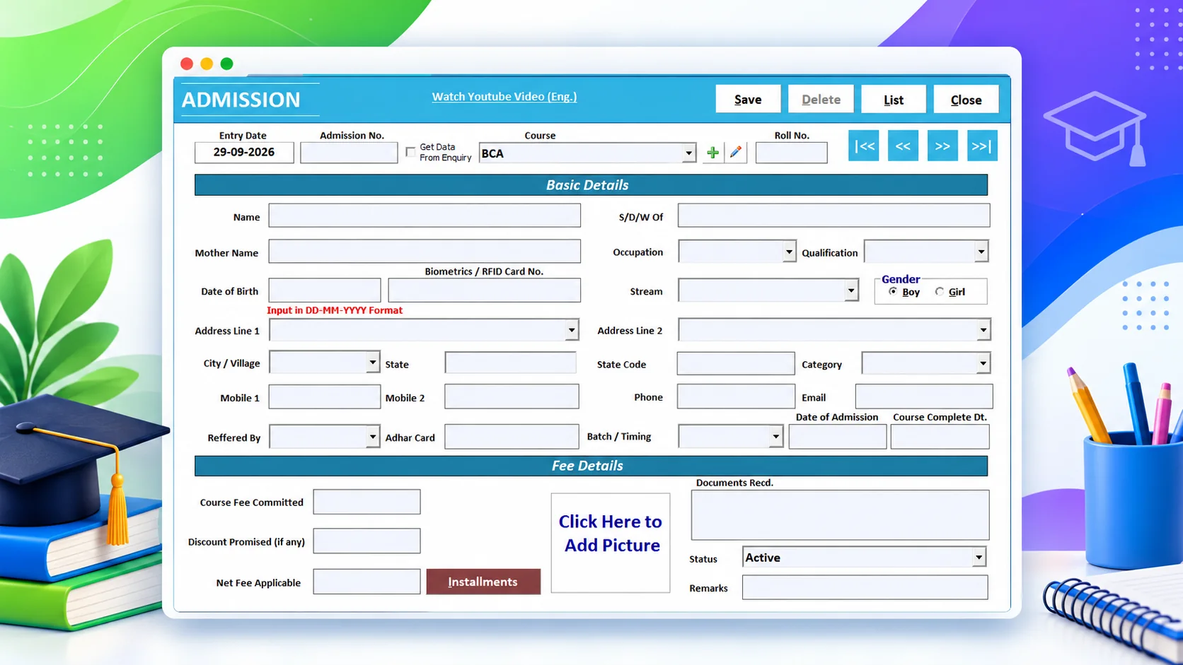
Task: Select the Boy gender option
Action: pos(893,291)
